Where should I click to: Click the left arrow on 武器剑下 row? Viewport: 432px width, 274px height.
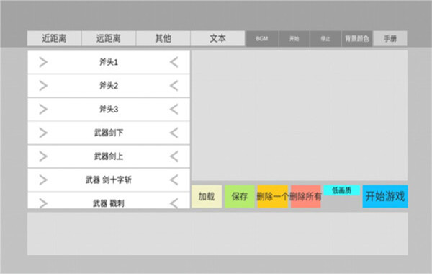coord(174,133)
